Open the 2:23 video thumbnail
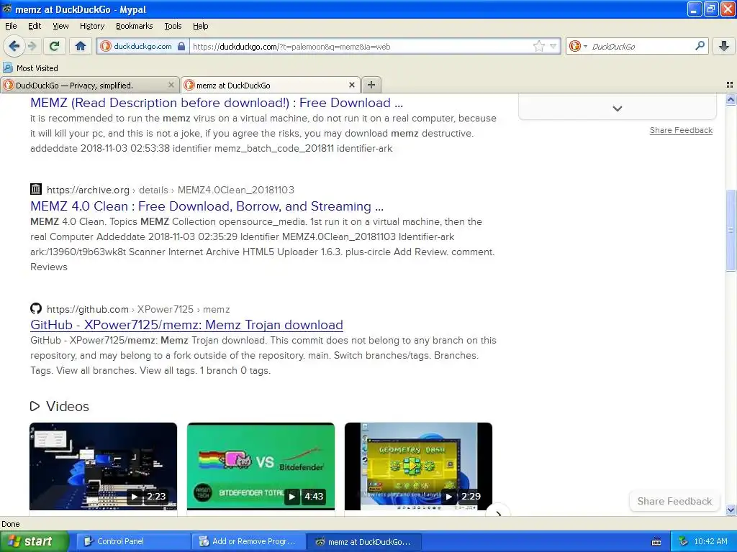 [104, 466]
